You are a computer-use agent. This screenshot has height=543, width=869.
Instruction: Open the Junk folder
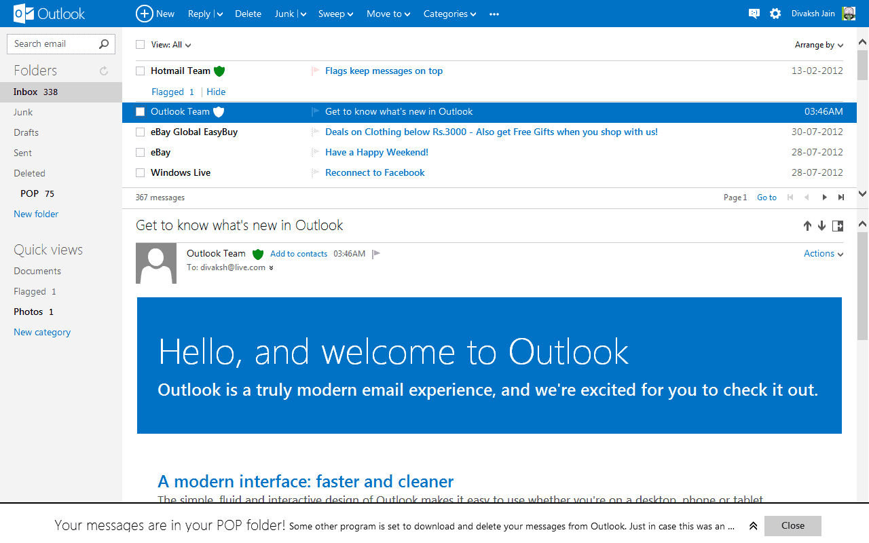pyautogui.click(x=23, y=113)
